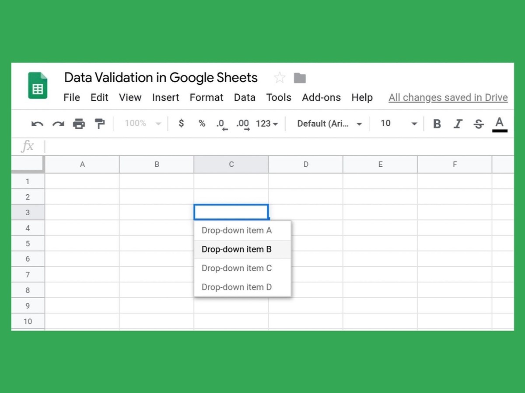
Task: Select row 10 header
Action: (x=28, y=321)
